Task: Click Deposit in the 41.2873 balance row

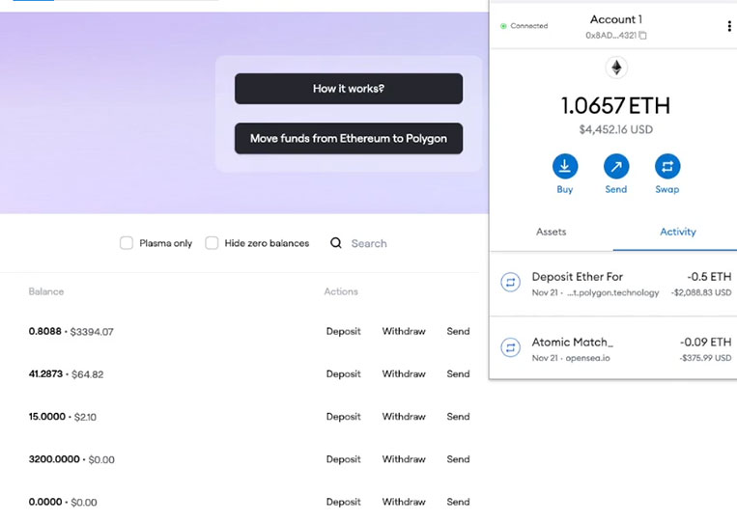Action: pyautogui.click(x=343, y=374)
